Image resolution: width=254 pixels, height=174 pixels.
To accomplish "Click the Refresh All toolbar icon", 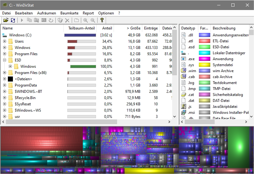I will tap(13, 20).
